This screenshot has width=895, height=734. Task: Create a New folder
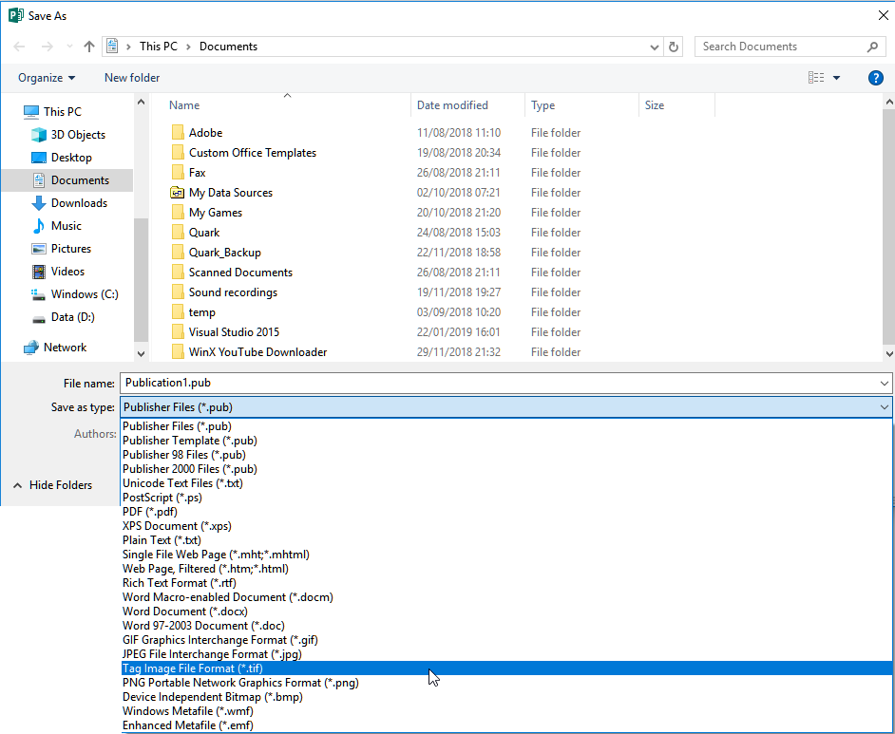(x=132, y=78)
